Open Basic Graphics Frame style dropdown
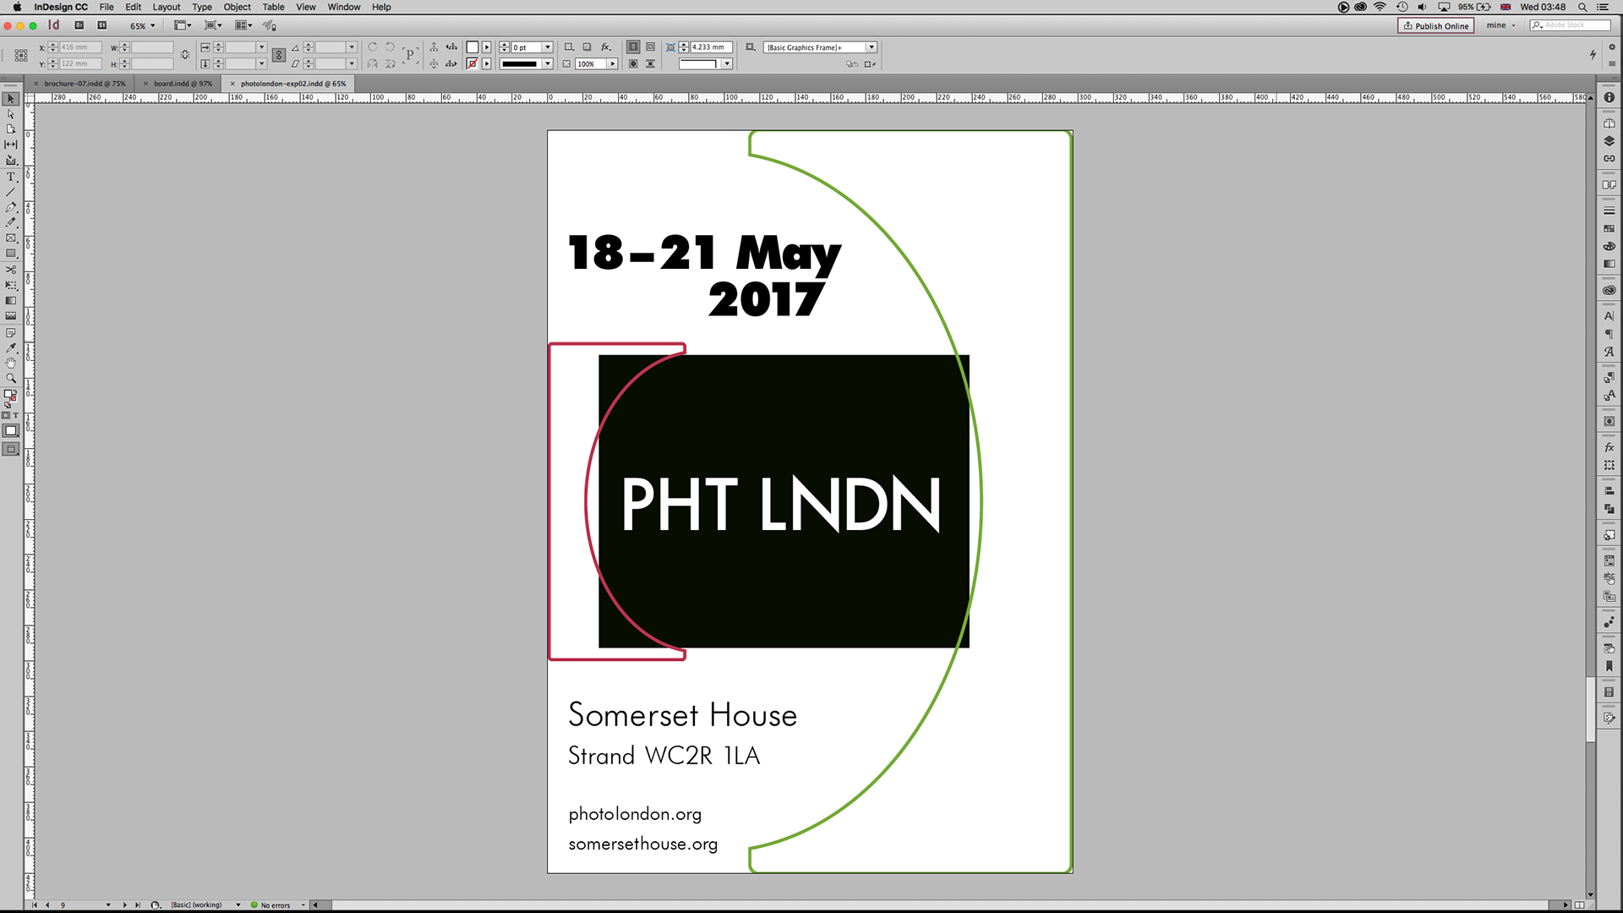 click(872, 47)
